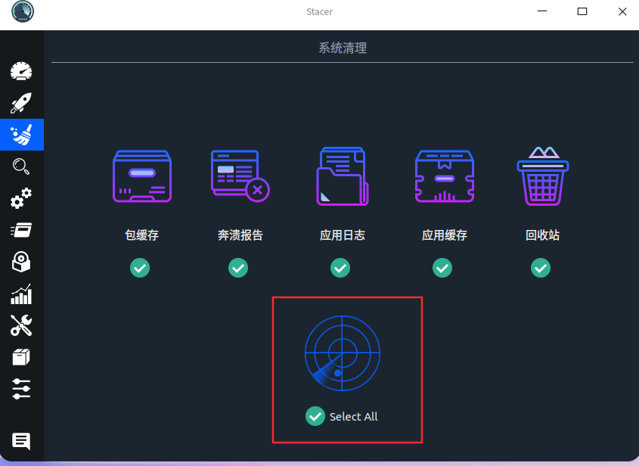This screenshot has height=466, width=639.
Task: Uncheck the 应用日志 checkbox
Action: 340,268
